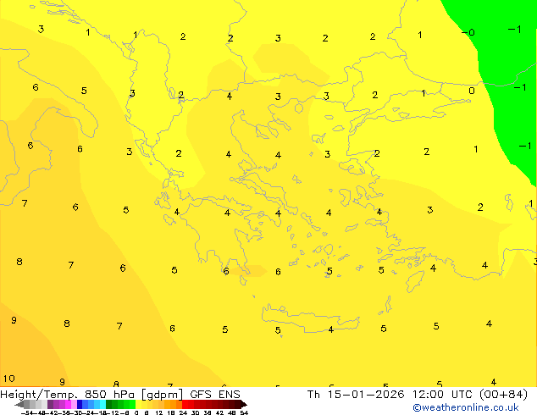Image resolution: width=537 pixels, height=415 pixels.
Task: Click positive '54' label at legend's right end
Action: [244, 412]
